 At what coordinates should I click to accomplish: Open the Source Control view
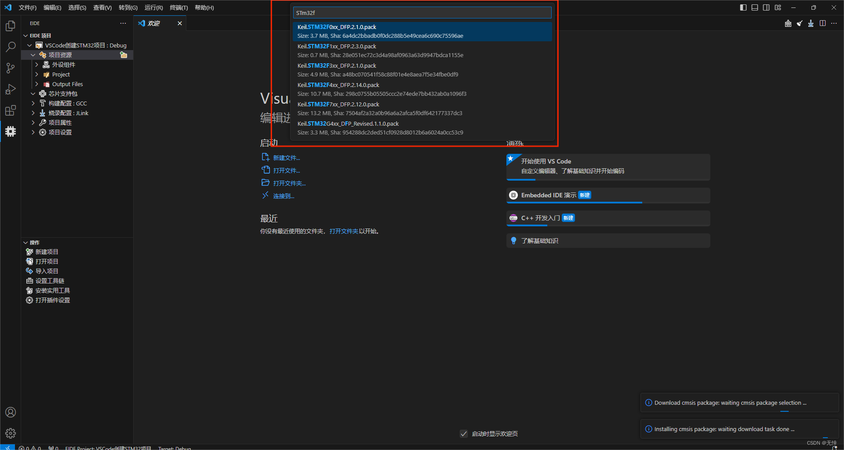tap(11, 68)
